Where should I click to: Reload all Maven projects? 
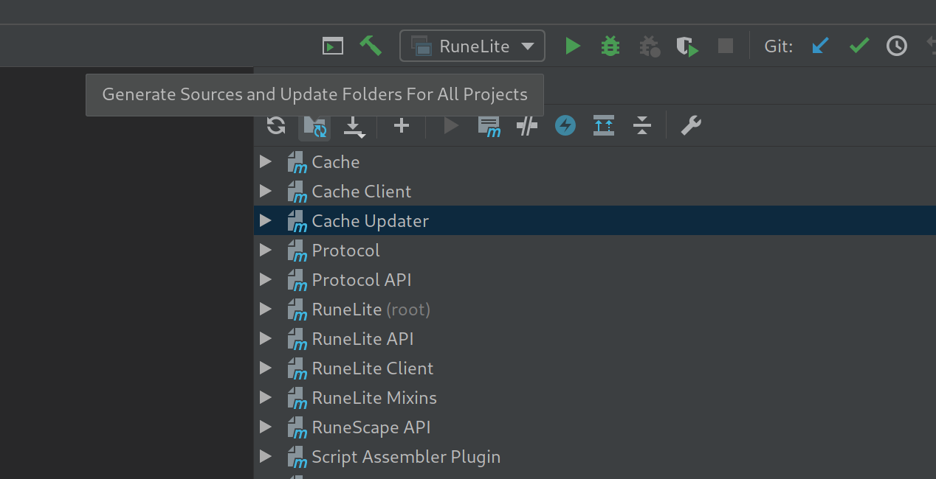[275, 125]
